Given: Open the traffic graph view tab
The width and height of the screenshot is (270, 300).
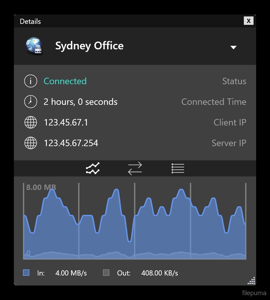Looking at the screenshot, I should tap(93, 168).
